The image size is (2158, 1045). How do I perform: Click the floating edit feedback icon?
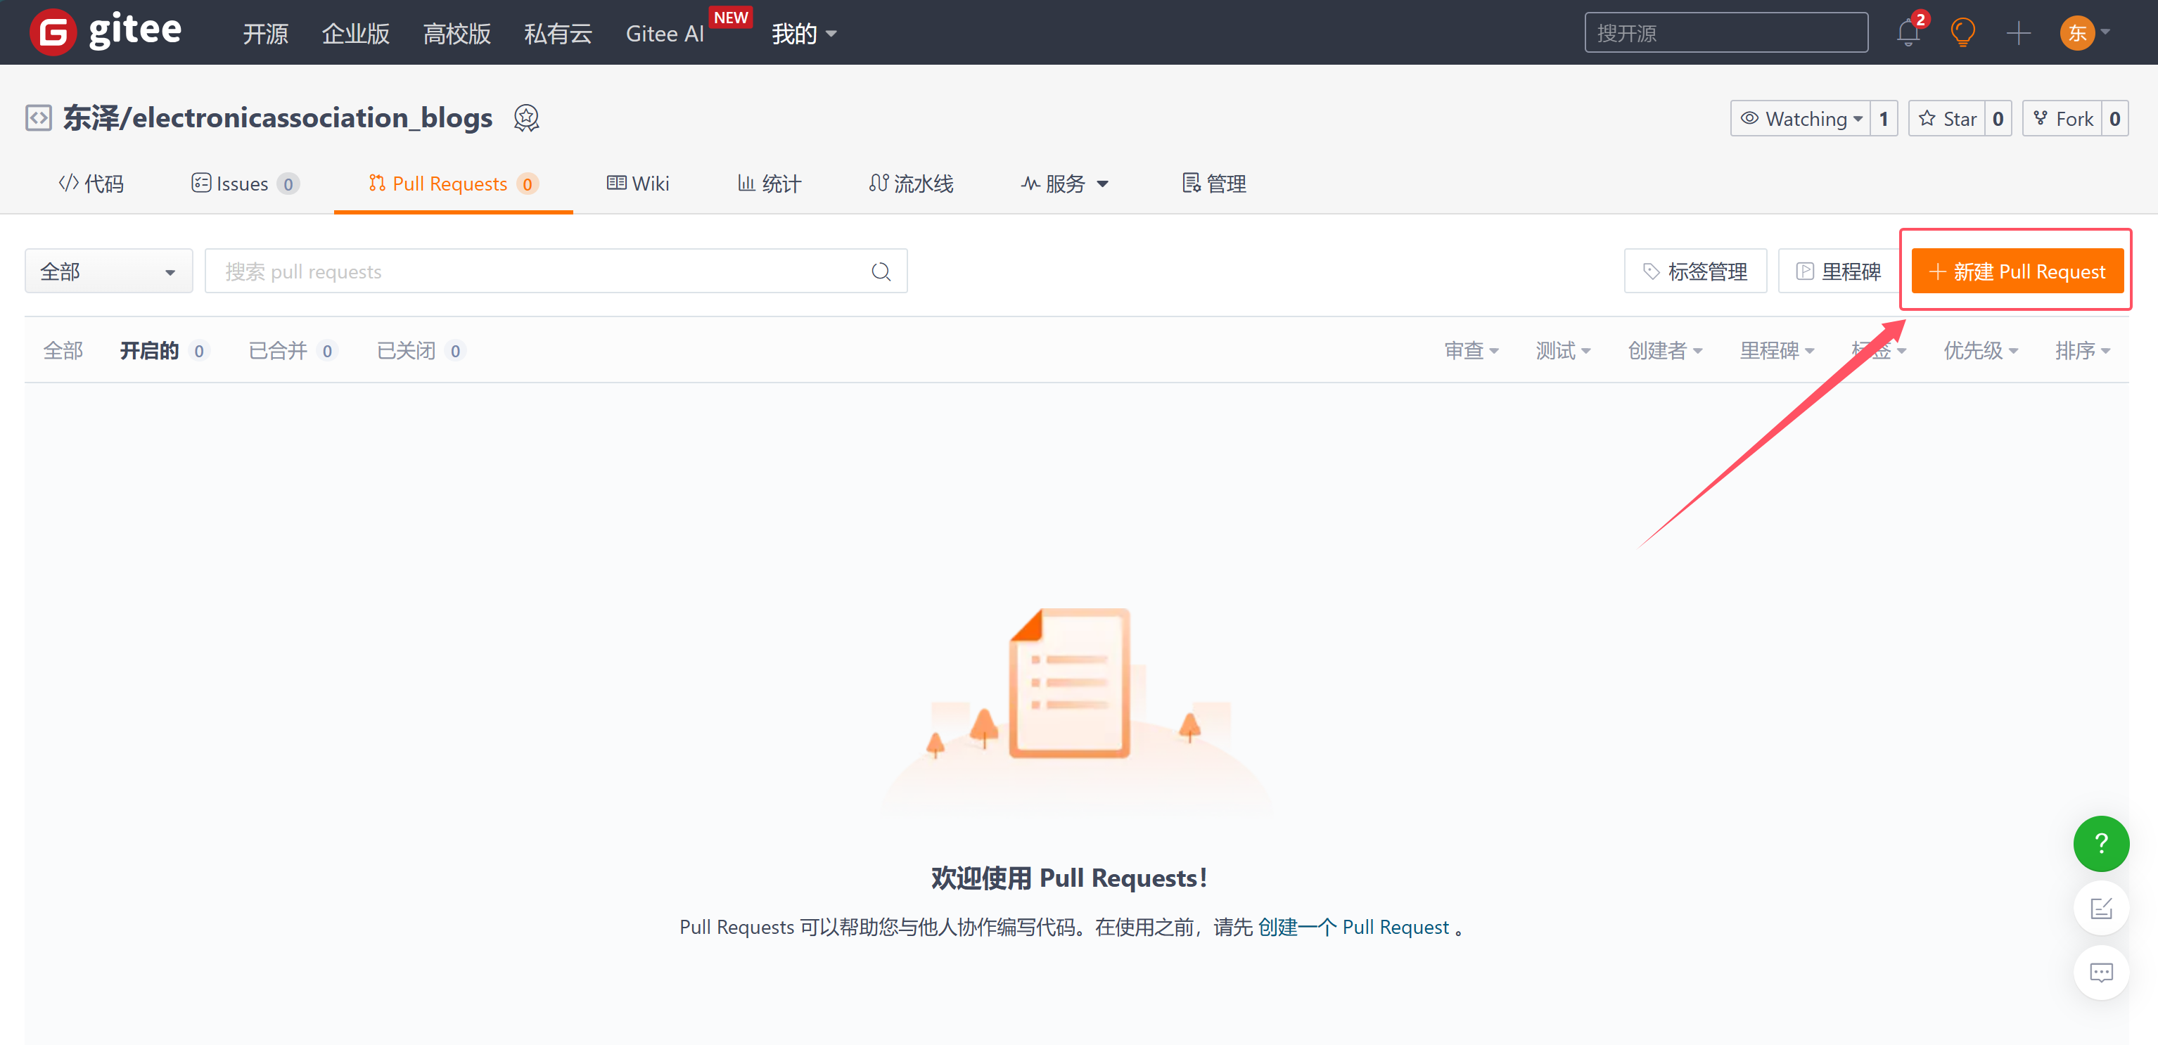click(x=2101, y=908)
